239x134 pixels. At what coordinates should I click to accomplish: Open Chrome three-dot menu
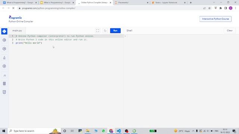(236, 8)
